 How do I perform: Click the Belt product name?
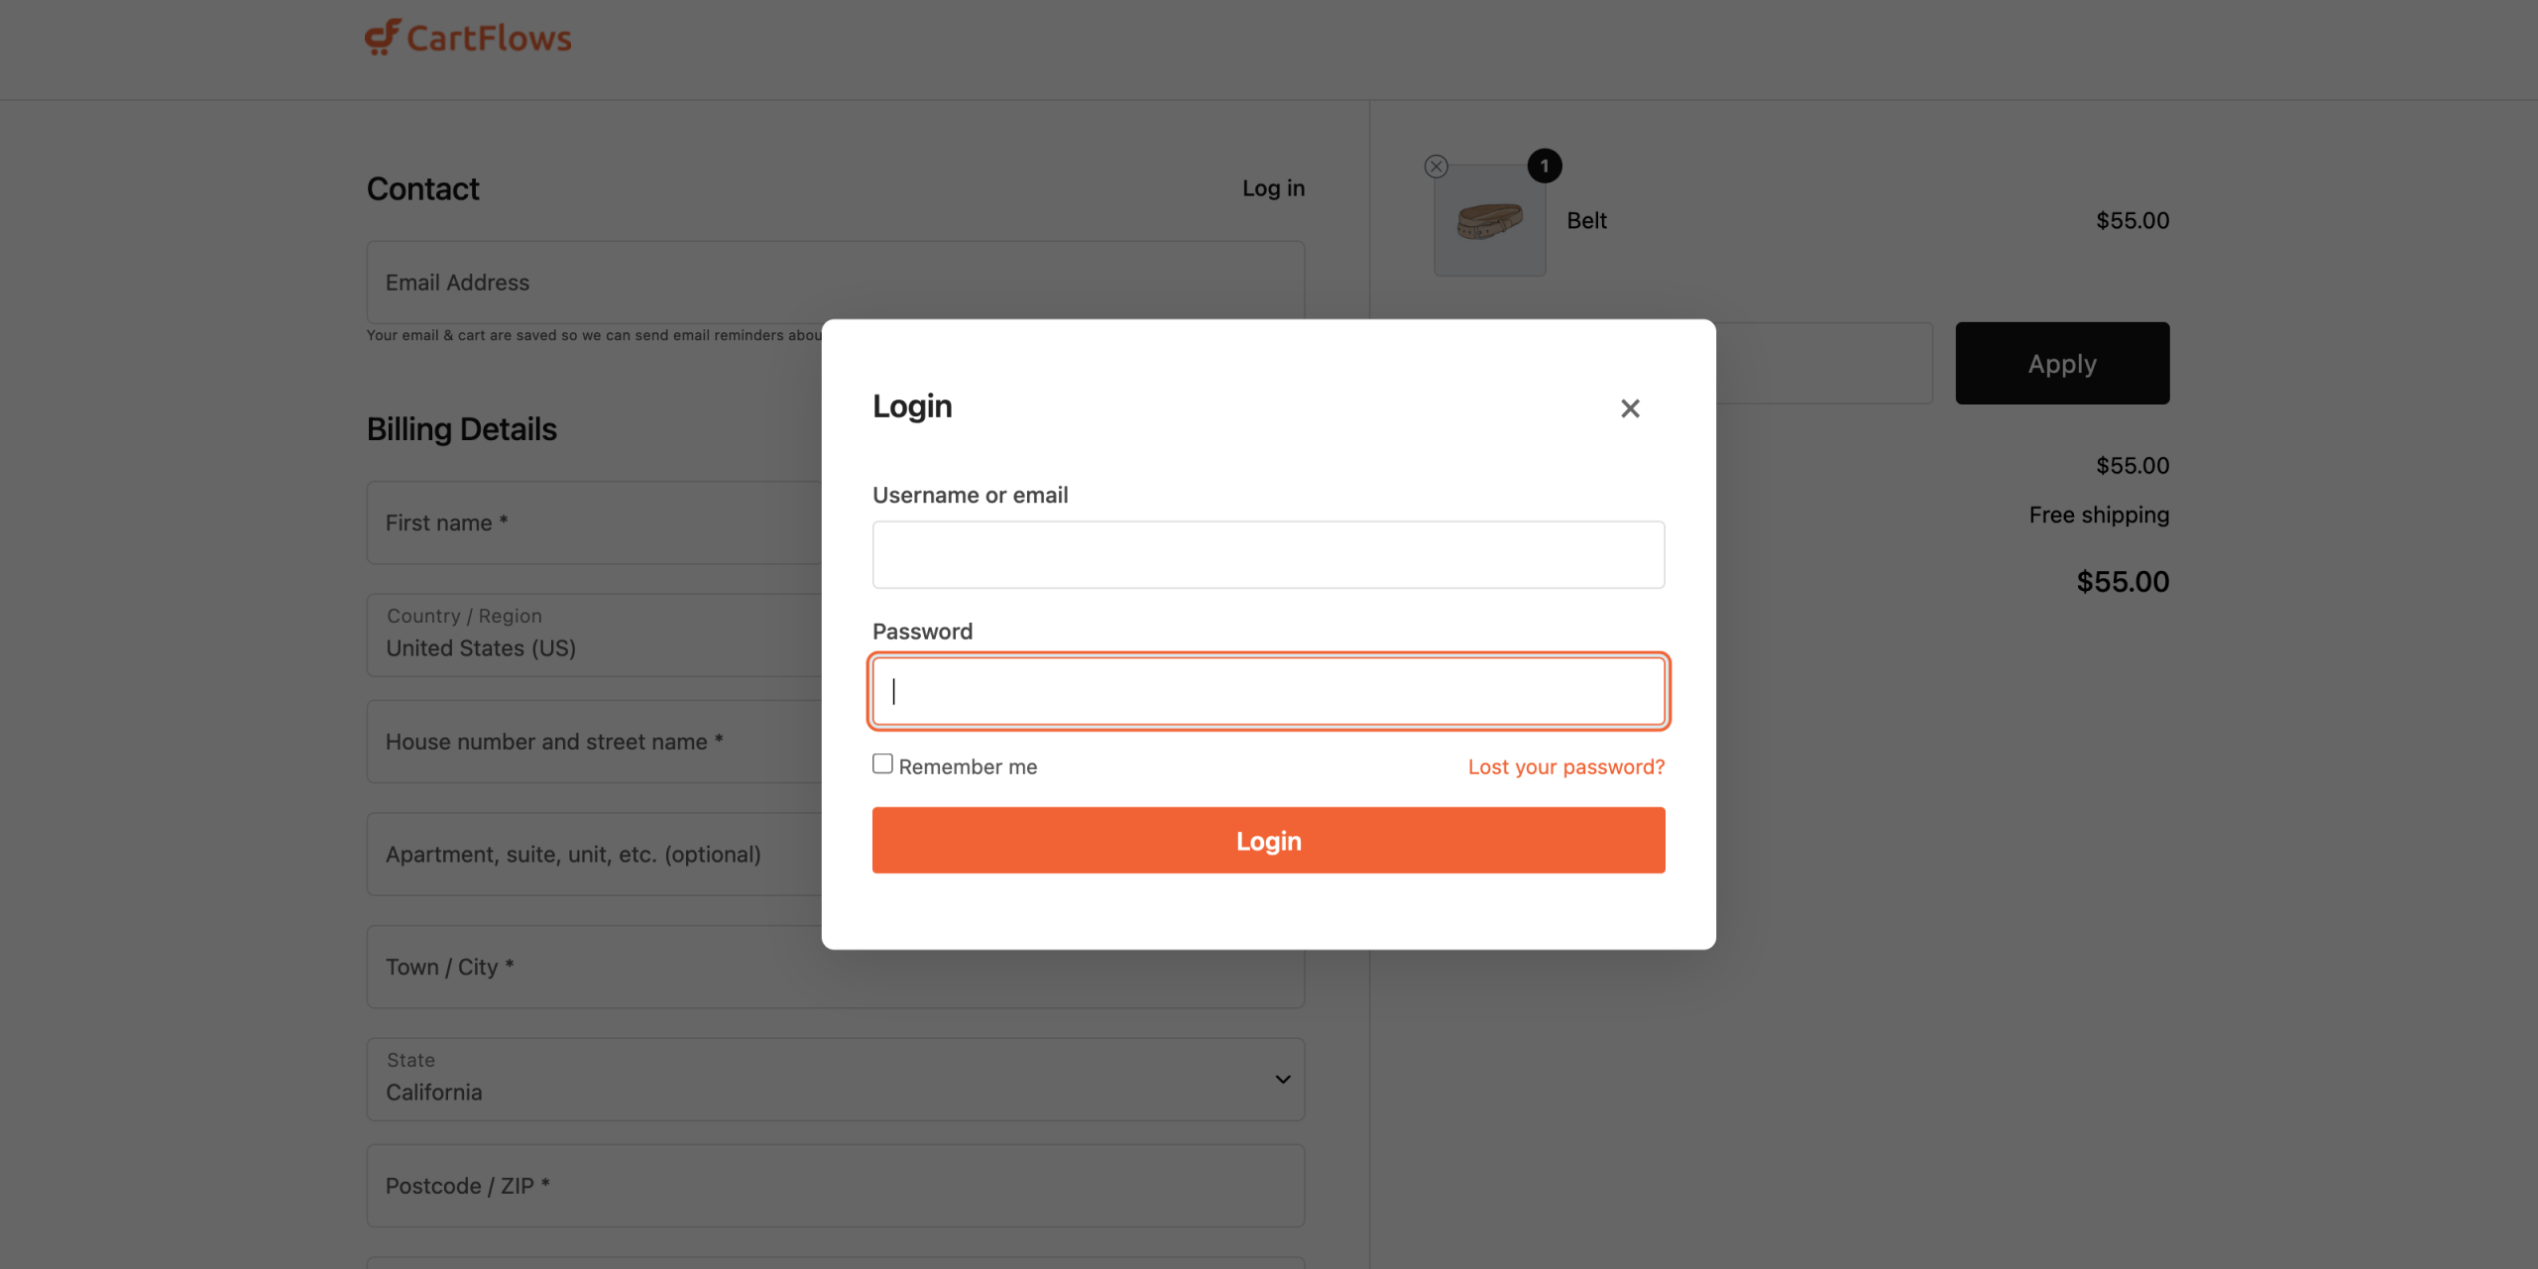[x=1586, y=220]
